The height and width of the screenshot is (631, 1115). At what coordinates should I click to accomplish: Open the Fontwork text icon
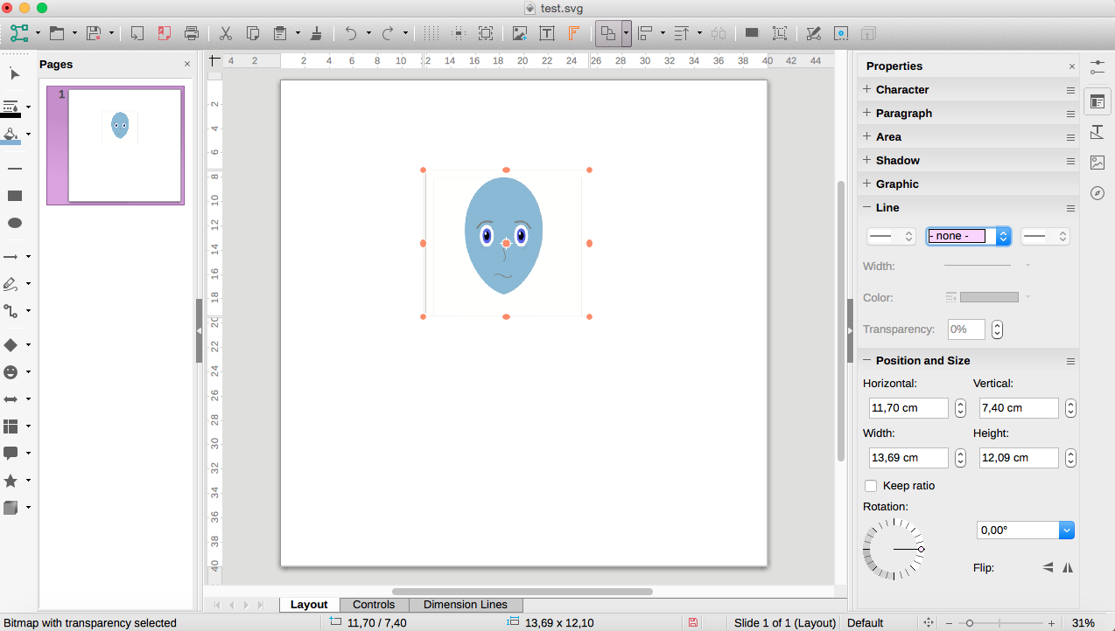coord(574,34)
